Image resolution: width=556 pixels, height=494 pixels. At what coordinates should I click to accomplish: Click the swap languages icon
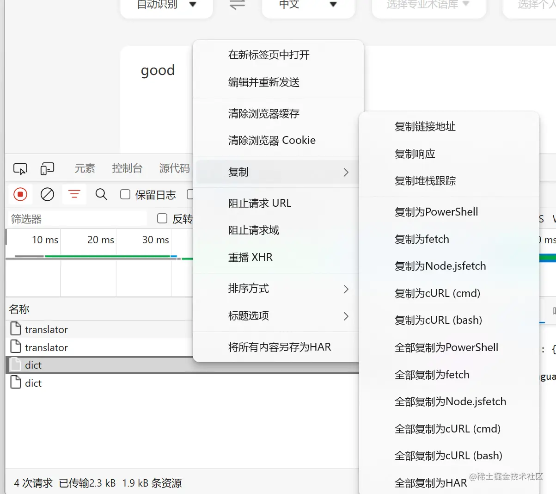coord(237,5)
